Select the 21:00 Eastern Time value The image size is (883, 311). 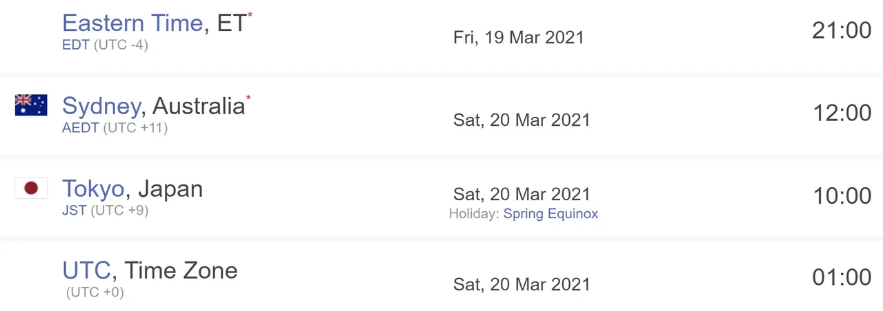point(842,30)
